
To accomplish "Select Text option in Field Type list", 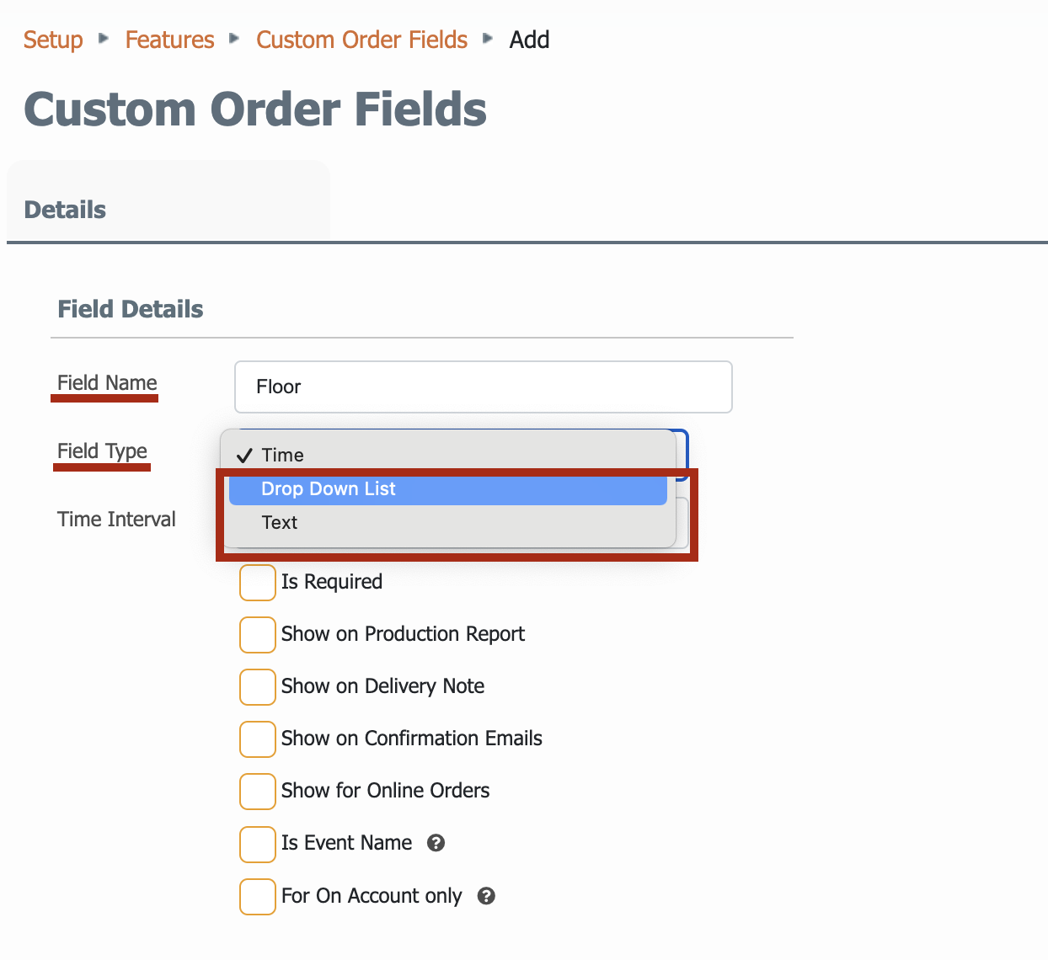I will coord(448,523).
